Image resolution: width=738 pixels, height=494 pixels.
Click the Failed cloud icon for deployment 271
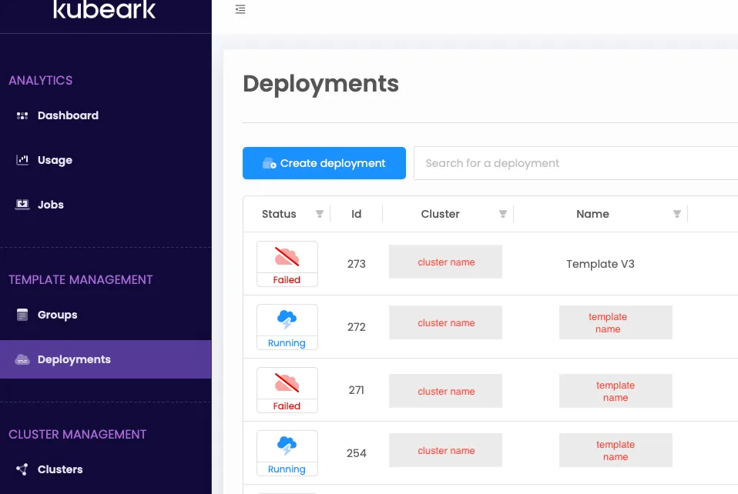(x=287, y=383)
